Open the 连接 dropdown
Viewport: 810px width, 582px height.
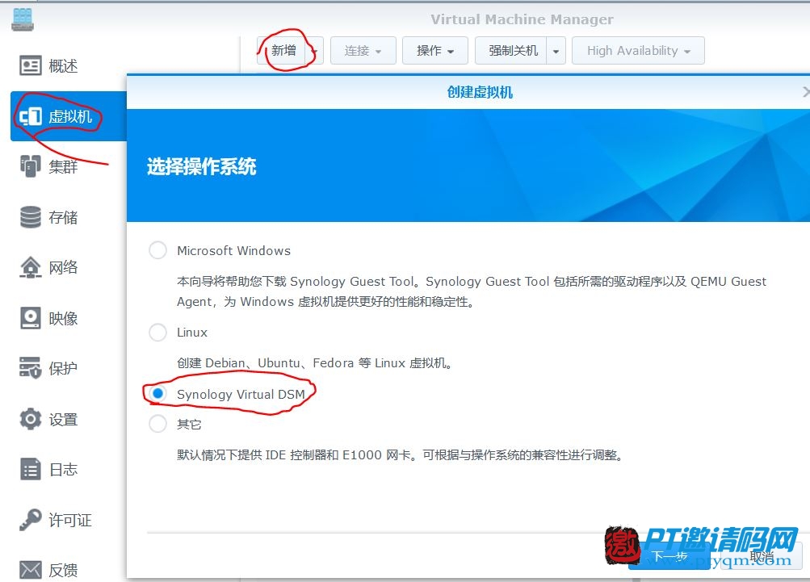tap(363, 51)
